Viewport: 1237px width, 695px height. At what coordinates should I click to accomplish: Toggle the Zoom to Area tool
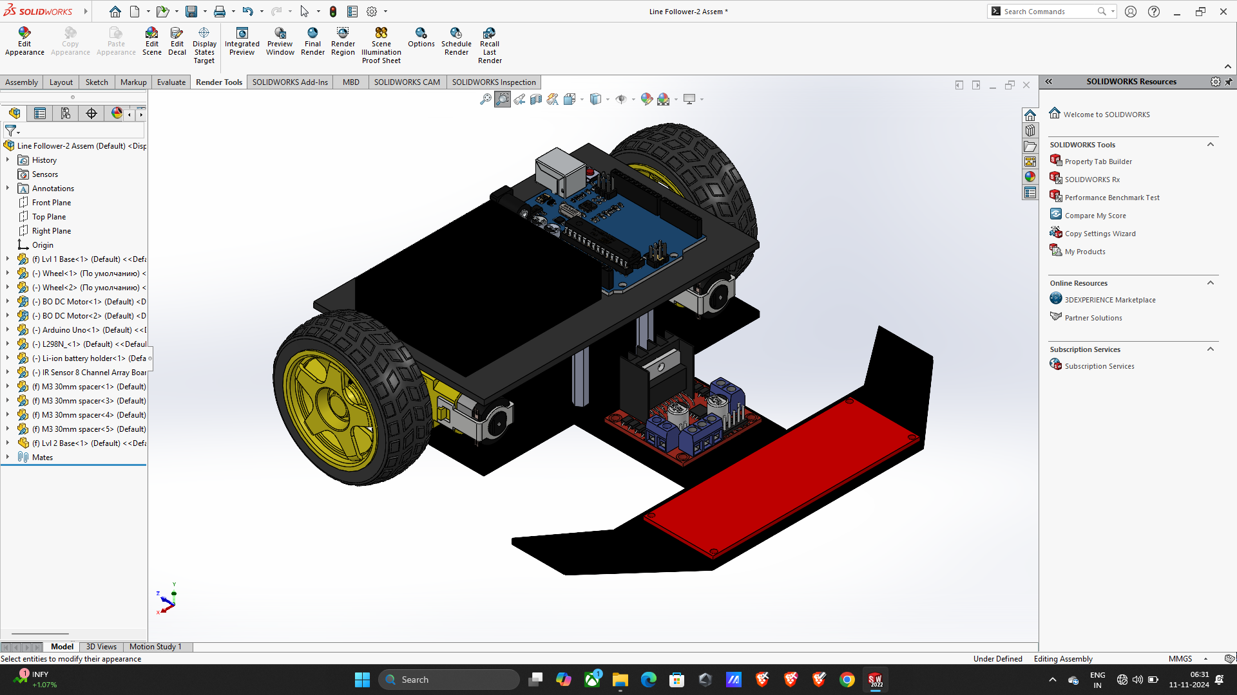503,99
